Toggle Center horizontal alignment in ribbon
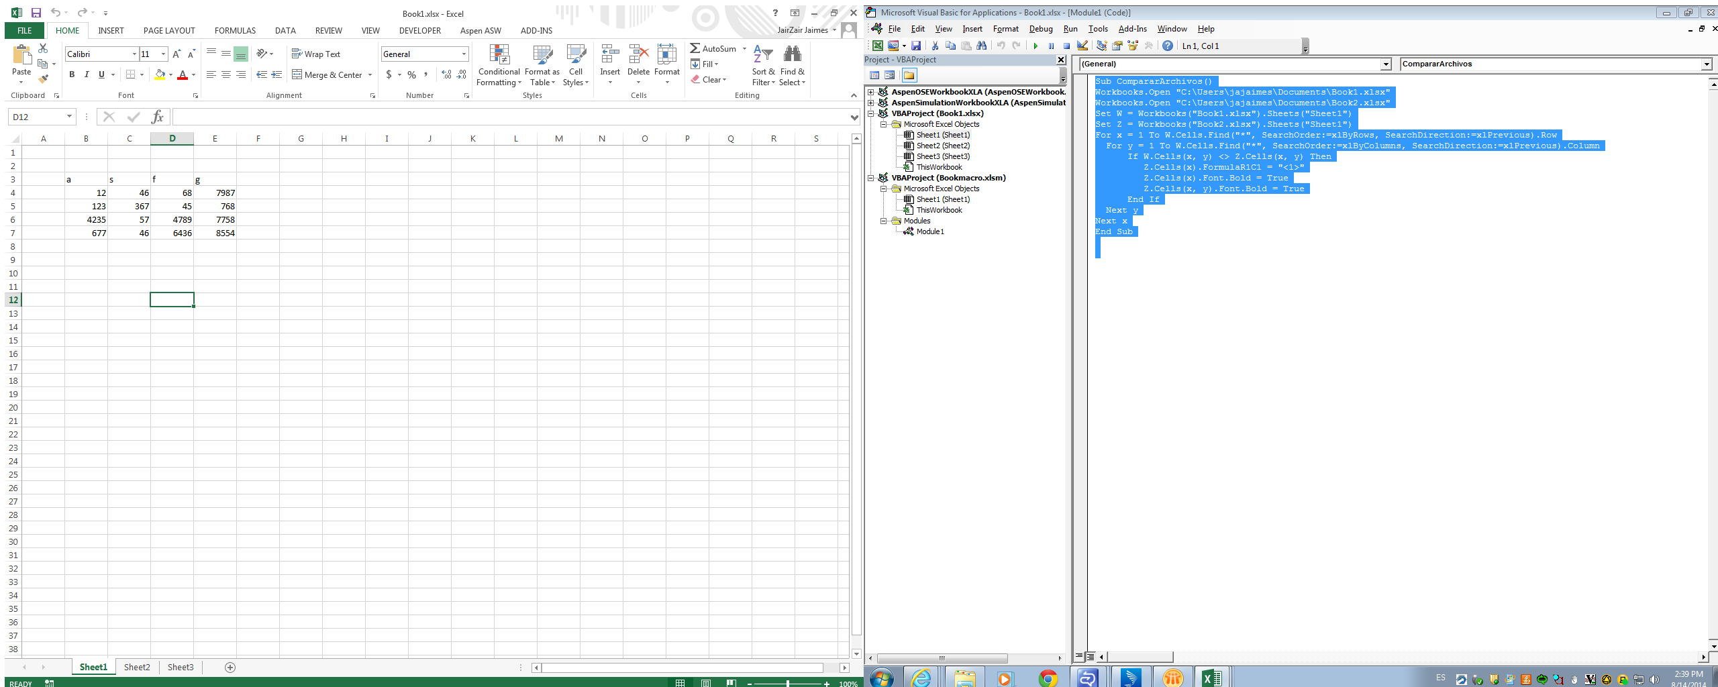The image size is (1718, 687). [226, 74]
